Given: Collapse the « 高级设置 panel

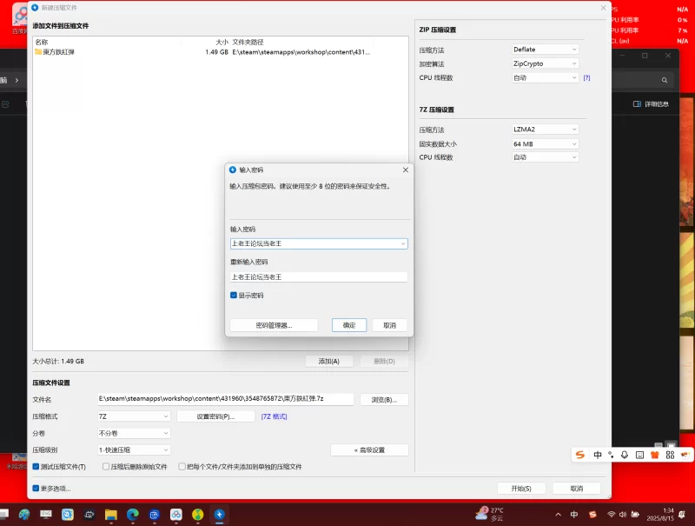Looking at the screenshot, I should [369, 449].
